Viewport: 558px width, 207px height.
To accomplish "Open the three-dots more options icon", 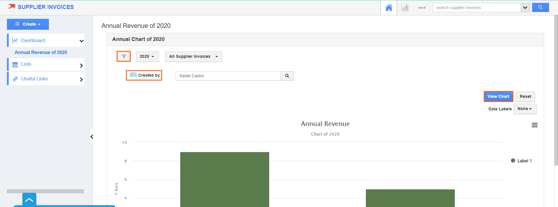I will coord(422,8).
